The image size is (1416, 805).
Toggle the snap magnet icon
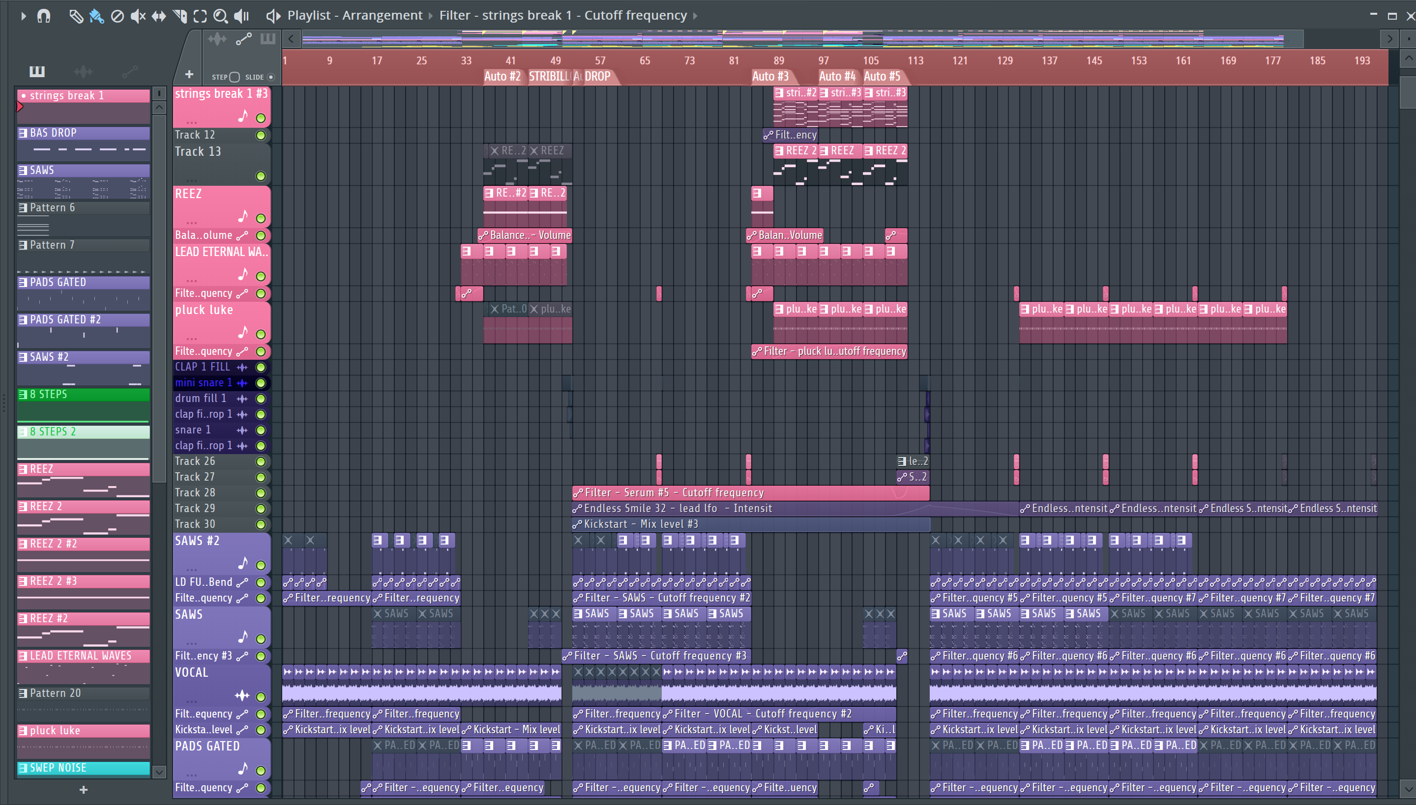coord(44,16)
